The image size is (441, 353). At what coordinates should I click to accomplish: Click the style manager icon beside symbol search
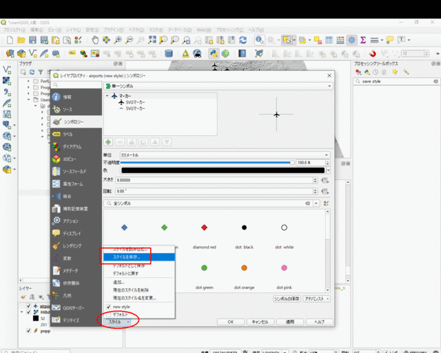(x=326, y=203)
